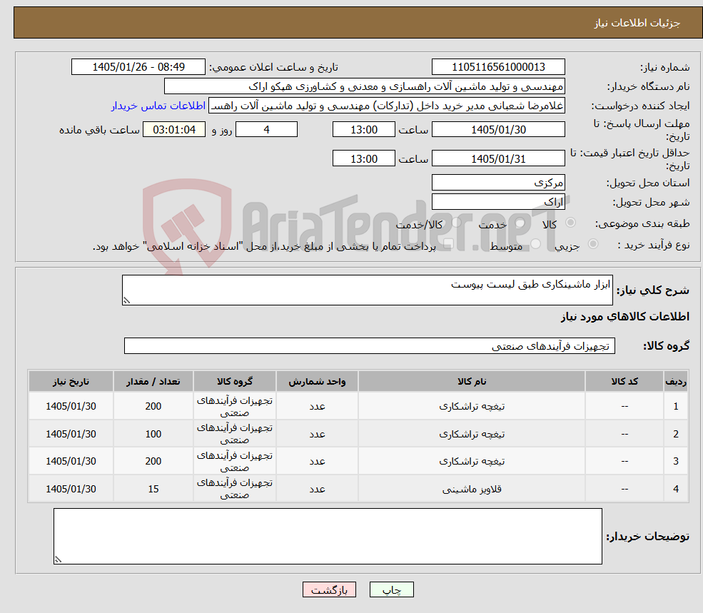Click the واحد شمارش column header
This screenshot has height=613, width=703.
(x=317, y=381)
